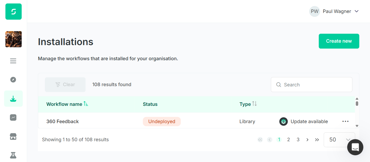Expand the Paul Wagner account dropdown arrow
The height and width of the screenshot is (162, 370).
(x=356, y=11)
